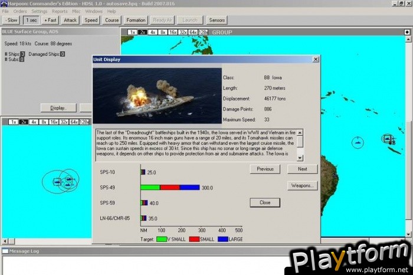Click the group map center button icon
The width and height of the screenshot is (413, 275).
click(407, 32)
